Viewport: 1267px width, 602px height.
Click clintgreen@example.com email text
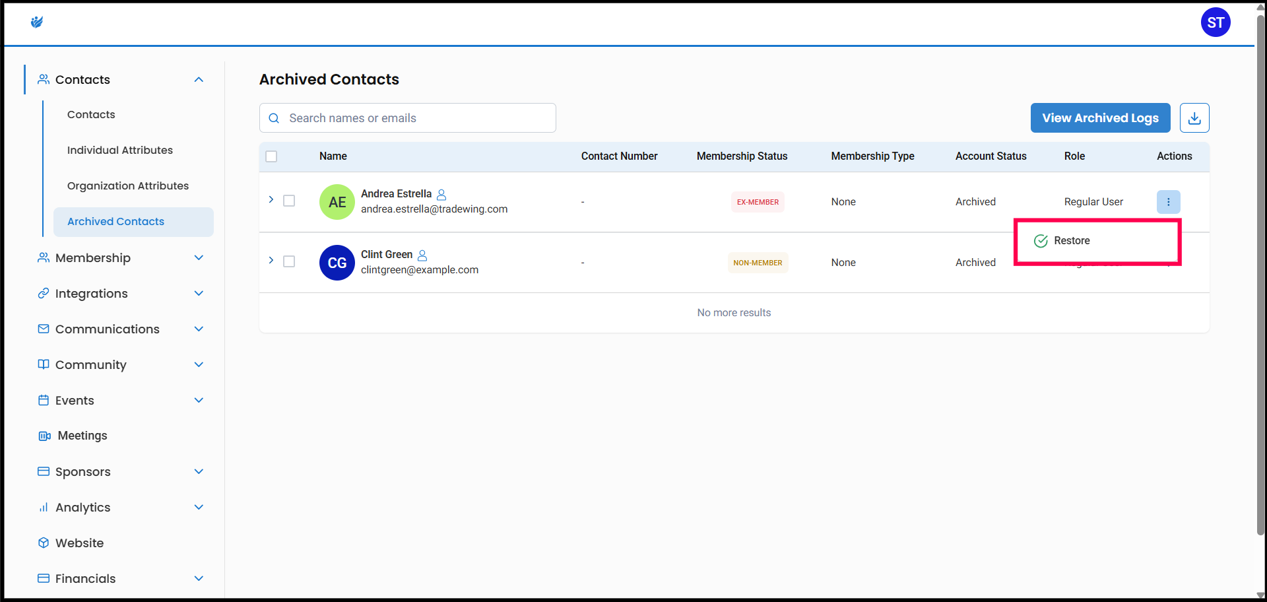pyautogui.click(x=420, y=270)
